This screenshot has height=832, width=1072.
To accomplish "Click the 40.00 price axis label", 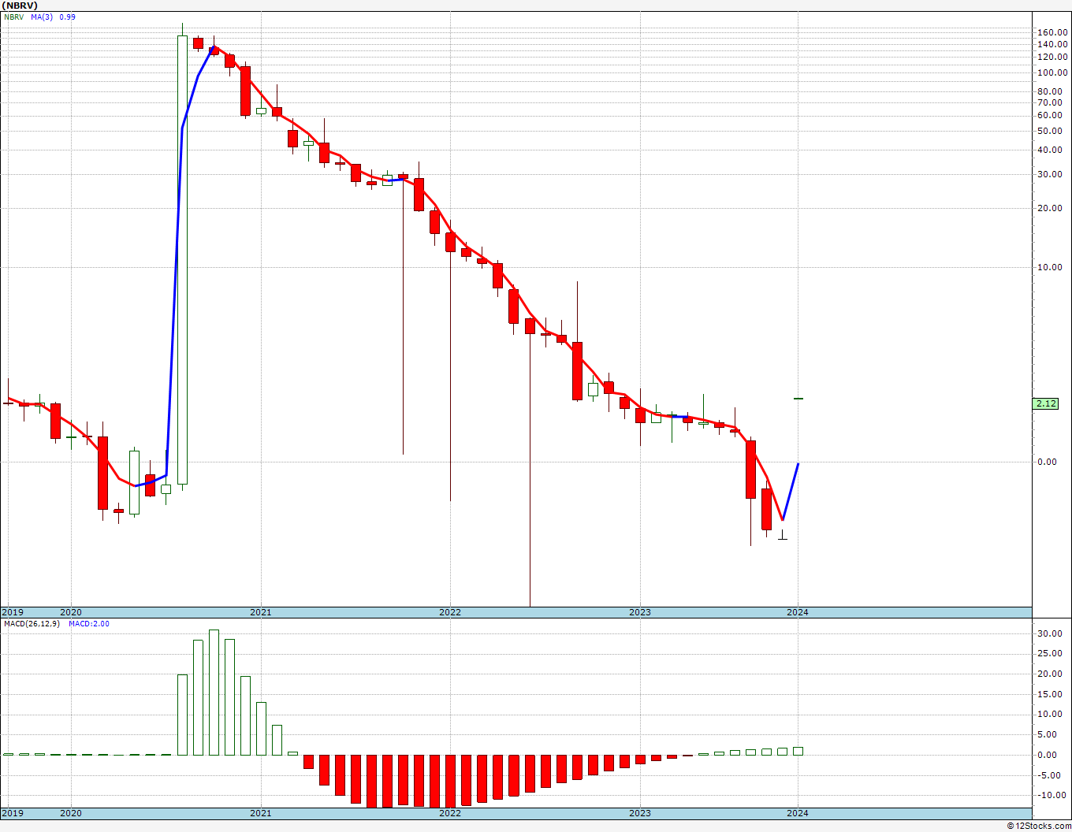I will point(1050,151).
